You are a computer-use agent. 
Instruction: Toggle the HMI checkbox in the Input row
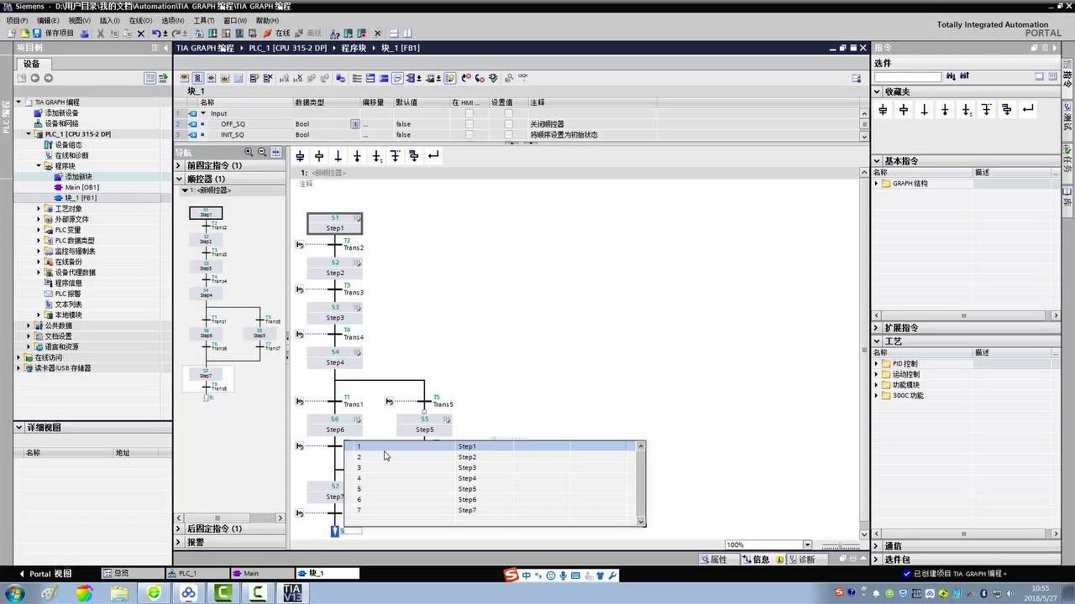pos(469,113)
